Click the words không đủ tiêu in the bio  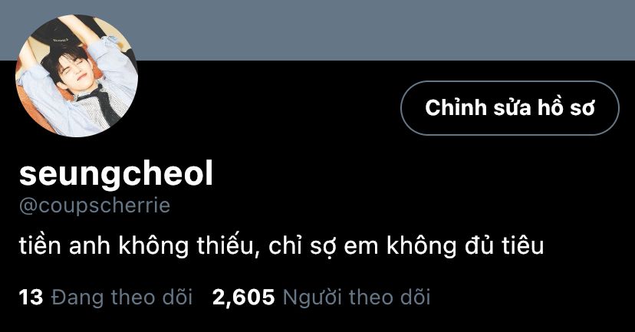(x=466, y=246)
